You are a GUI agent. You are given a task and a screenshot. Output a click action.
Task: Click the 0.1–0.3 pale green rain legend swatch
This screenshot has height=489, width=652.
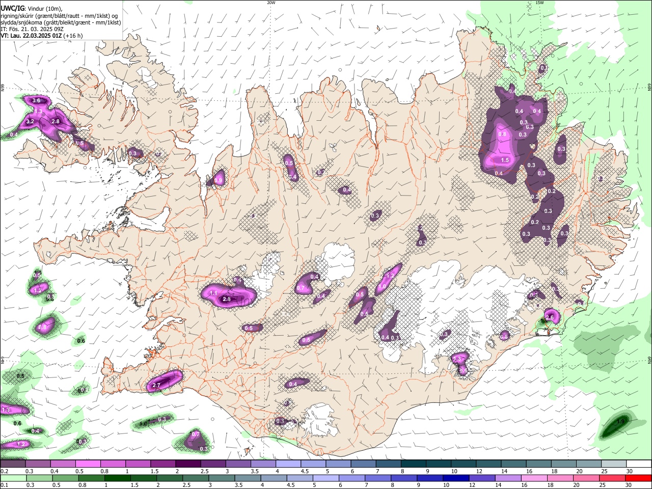pos(13,478)
